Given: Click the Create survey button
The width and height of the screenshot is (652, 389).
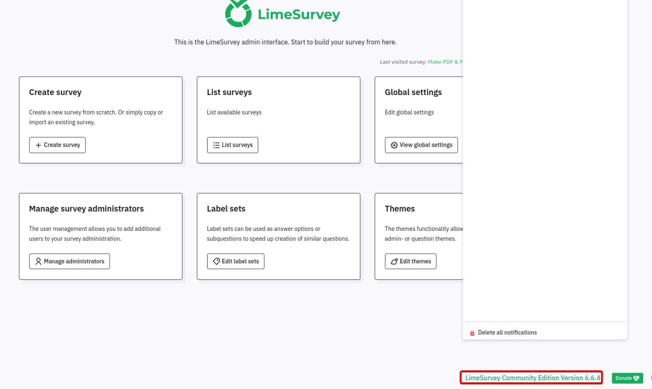Looking at the screenshot, I should coord(57,145).
